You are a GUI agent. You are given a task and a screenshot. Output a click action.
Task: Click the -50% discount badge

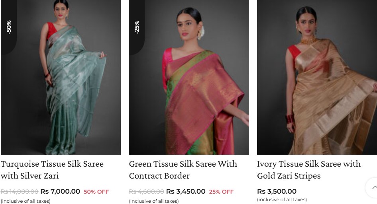tap(9, 27)
